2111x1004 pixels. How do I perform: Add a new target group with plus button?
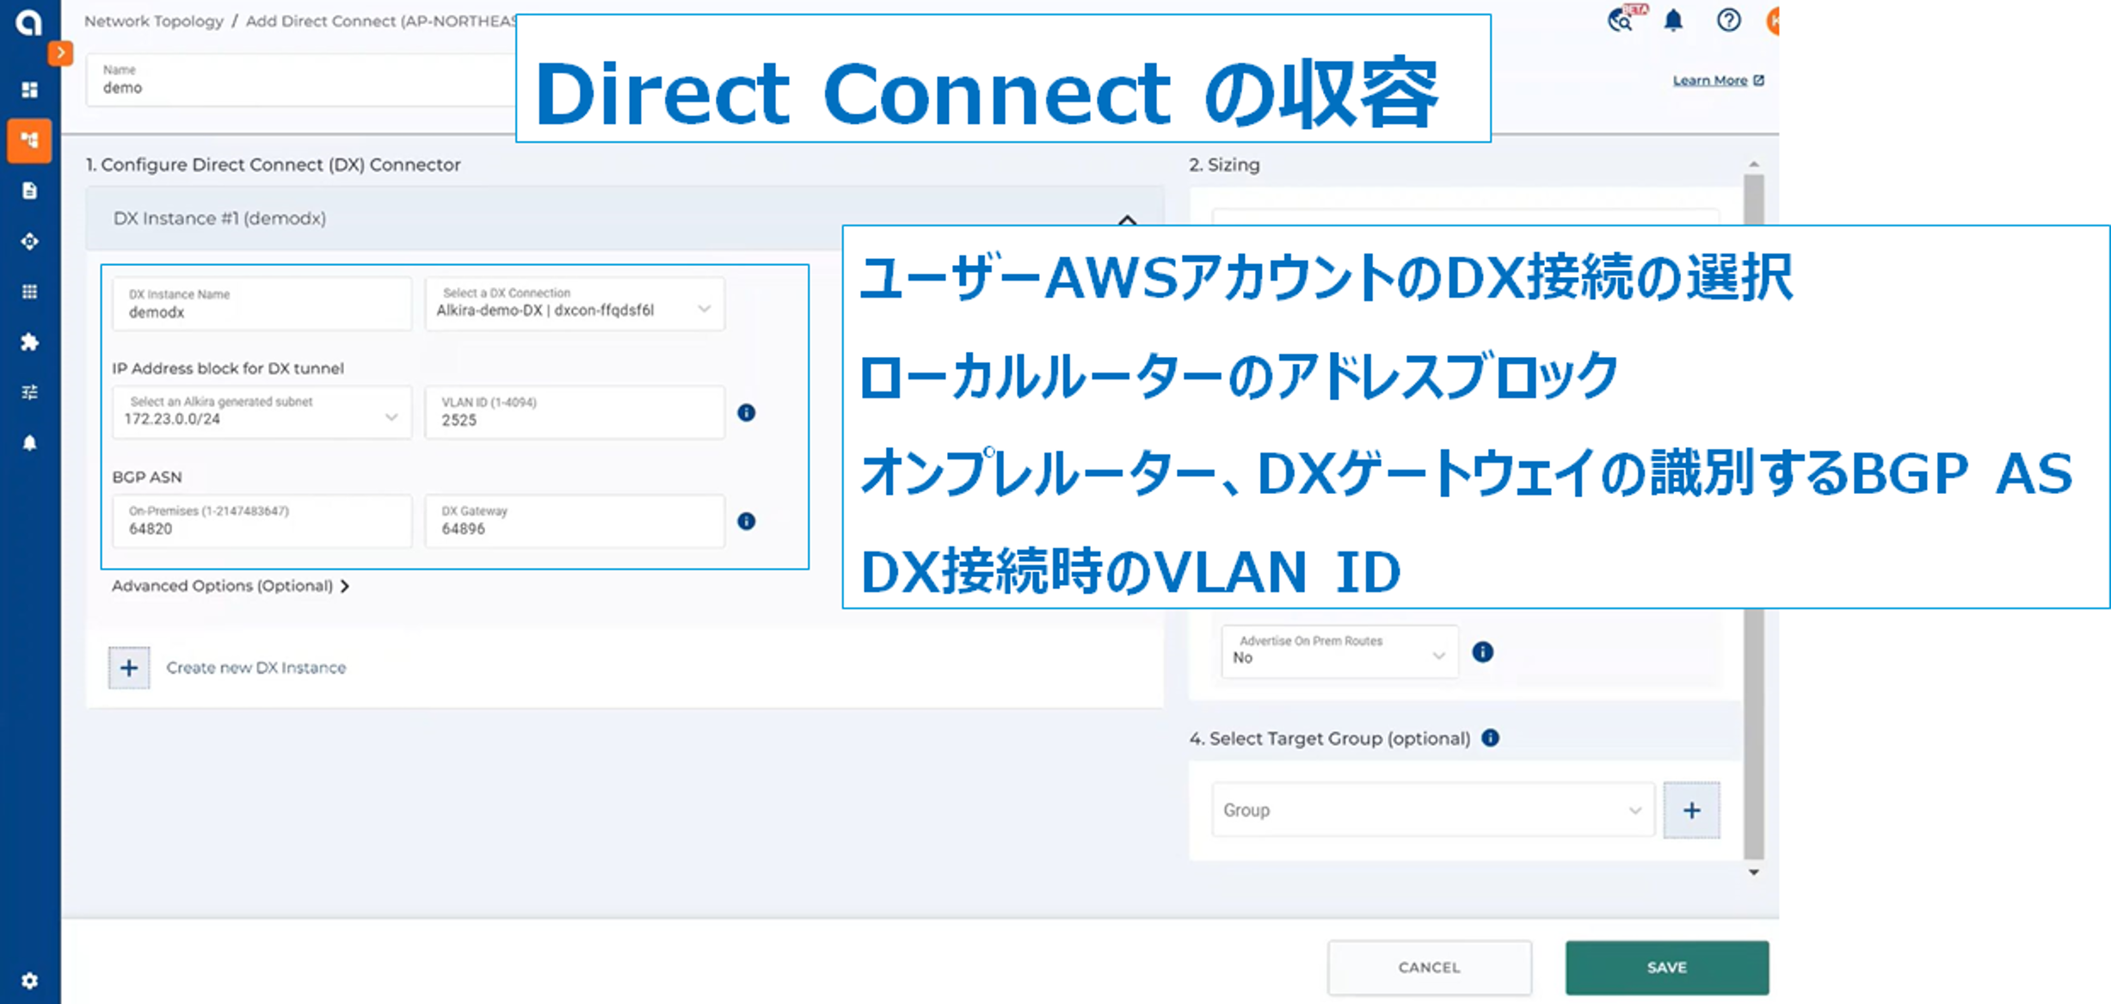click(1691, 810)
